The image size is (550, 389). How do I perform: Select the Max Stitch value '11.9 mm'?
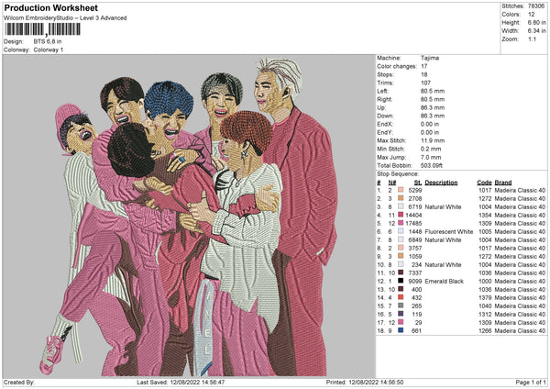pyautogui.click(x=433, y=140)
